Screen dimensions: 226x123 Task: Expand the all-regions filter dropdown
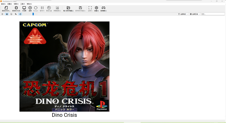coord(195,14)
